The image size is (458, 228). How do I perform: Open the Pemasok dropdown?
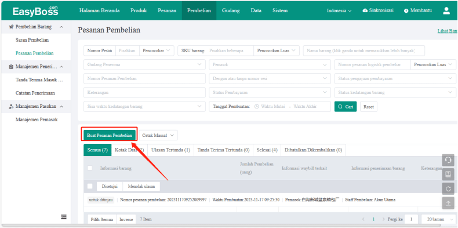click(x=270, y=64)
